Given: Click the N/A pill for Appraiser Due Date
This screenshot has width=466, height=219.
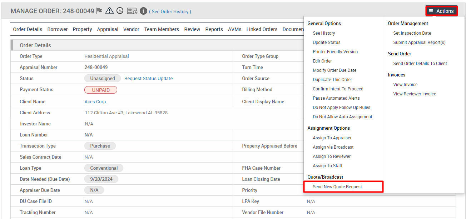Looking at the screenshot, I should (94, 190).
